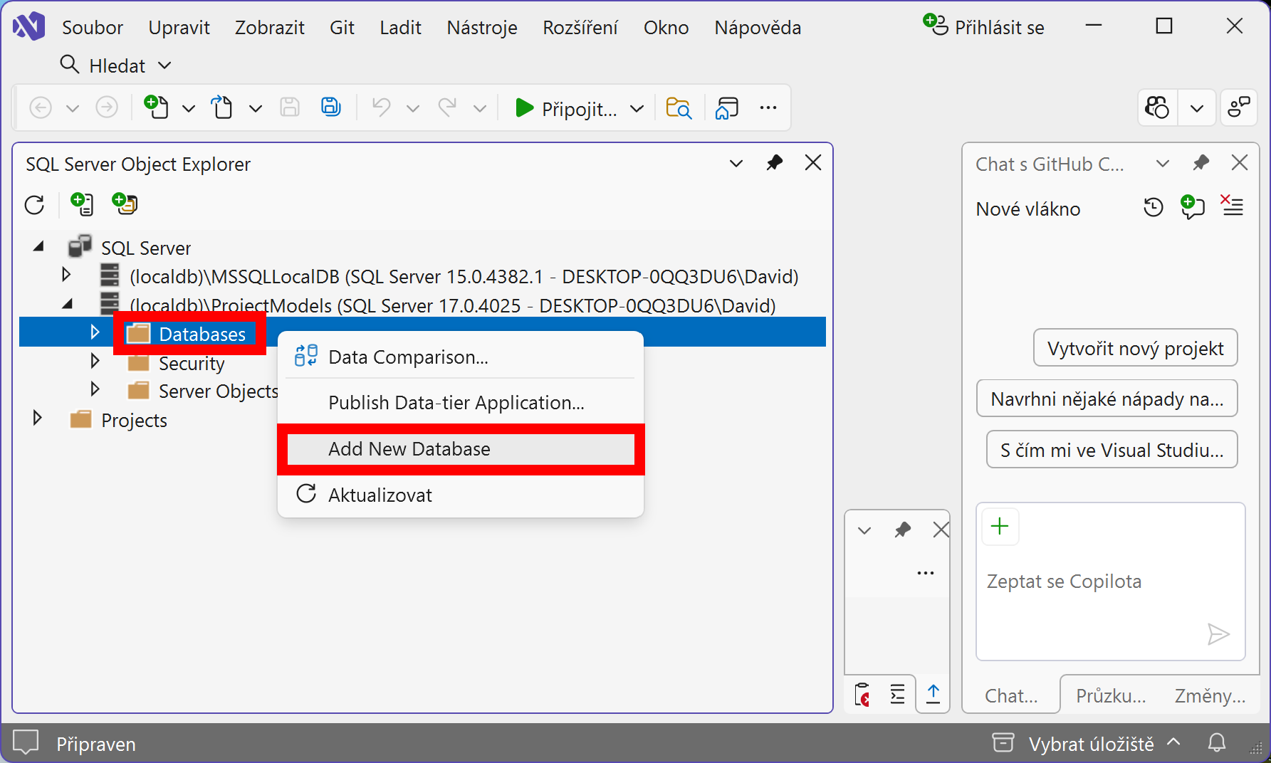Open the Soubor menu
Screen dimensions: 1271x763
point(93,27)
